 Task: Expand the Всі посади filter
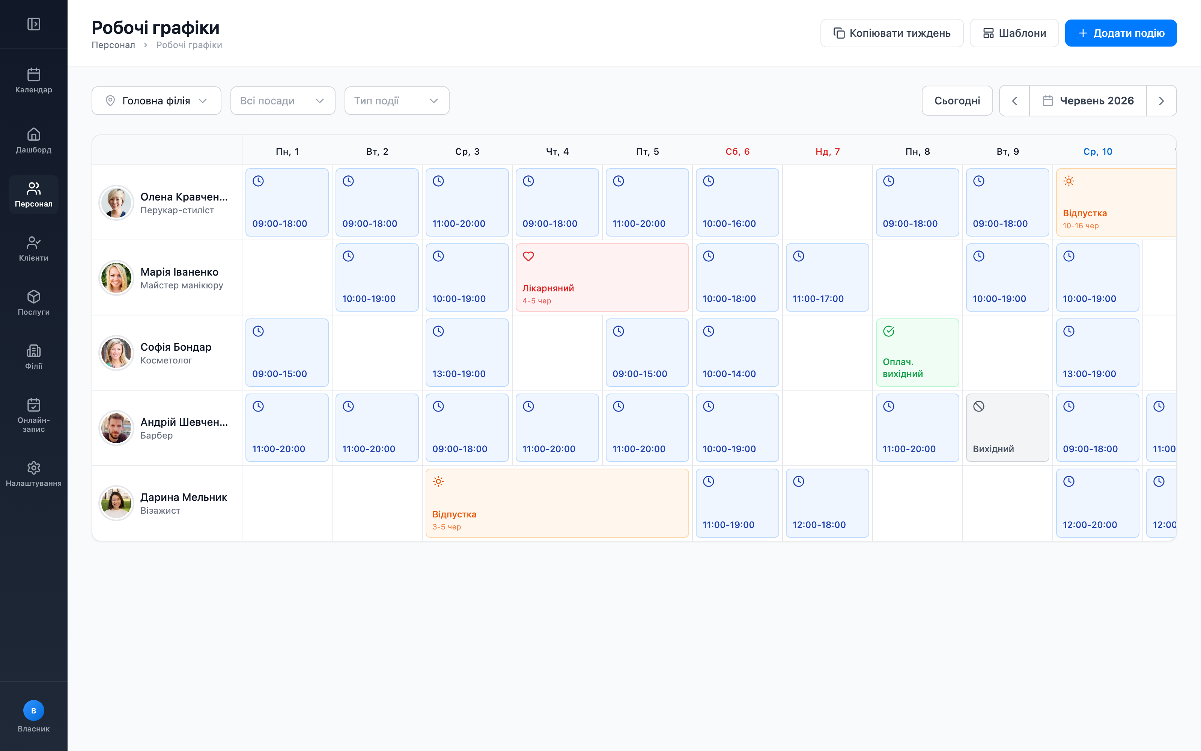click(283, 101)
